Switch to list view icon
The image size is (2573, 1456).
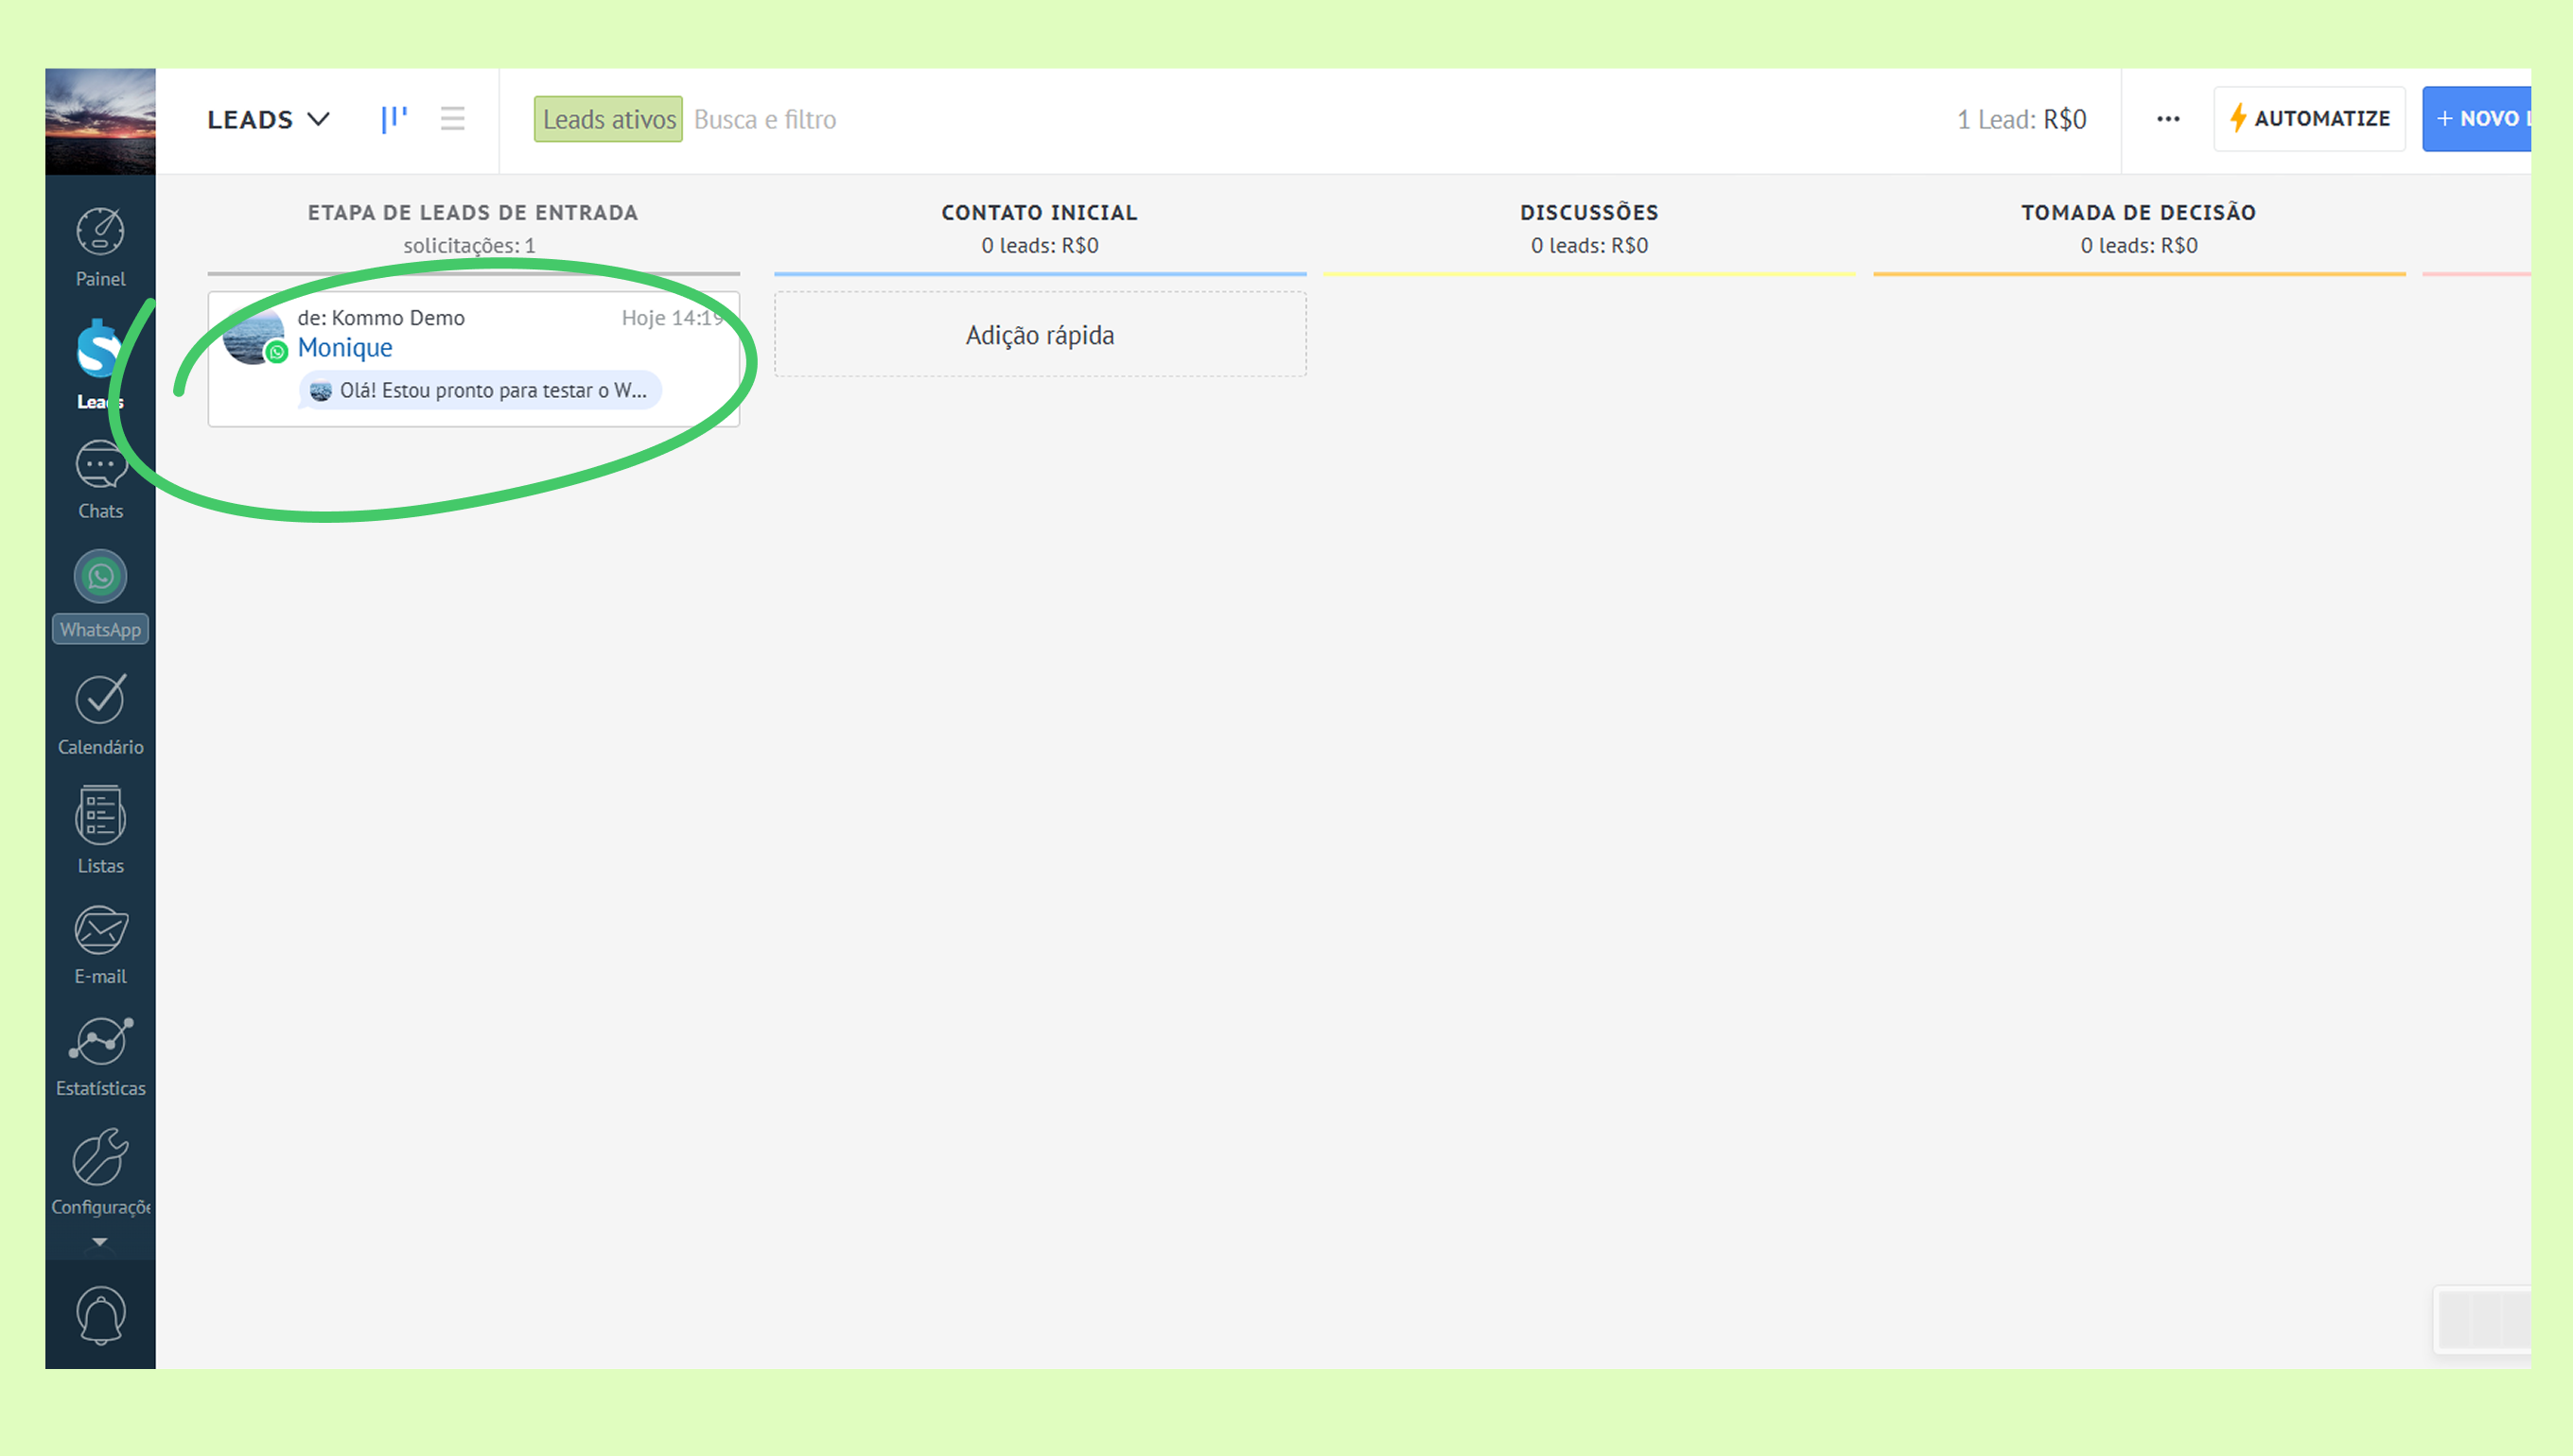click(452, 119)
